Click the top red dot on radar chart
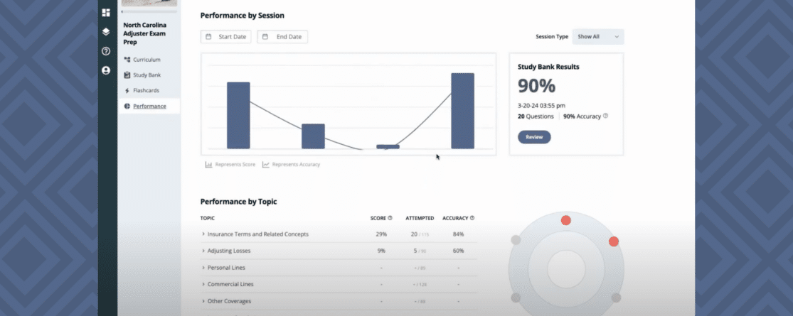 click(565, 220)
